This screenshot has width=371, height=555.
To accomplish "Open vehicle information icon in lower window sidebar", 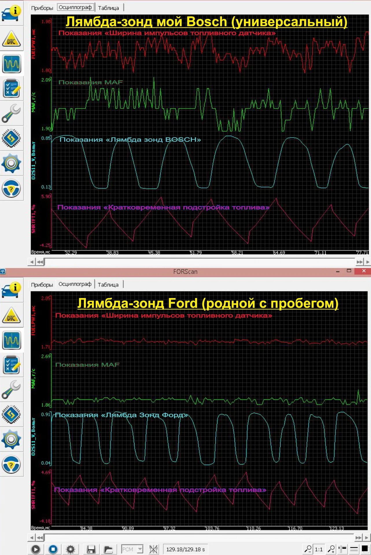I will tap(12, 290).
